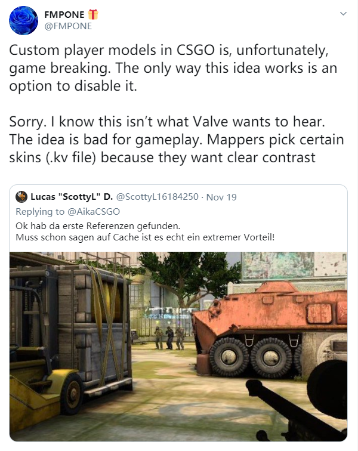Open the @ScottyL16184250 handle
The image size is (358, 451).
[x=157, y=197]
